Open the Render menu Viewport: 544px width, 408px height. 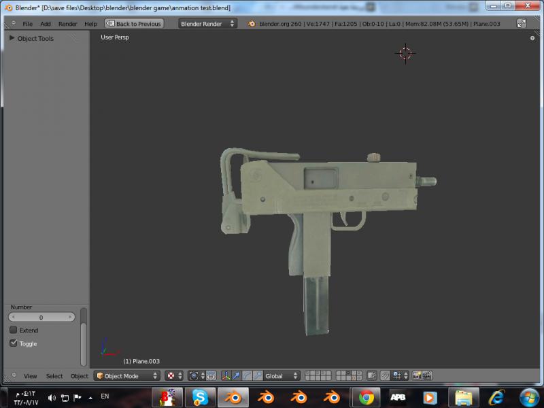(67, 24)
